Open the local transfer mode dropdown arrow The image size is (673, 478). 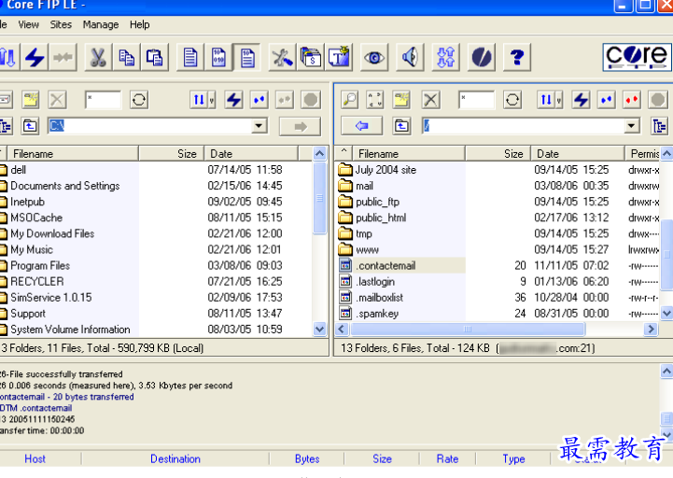point(212,100)
